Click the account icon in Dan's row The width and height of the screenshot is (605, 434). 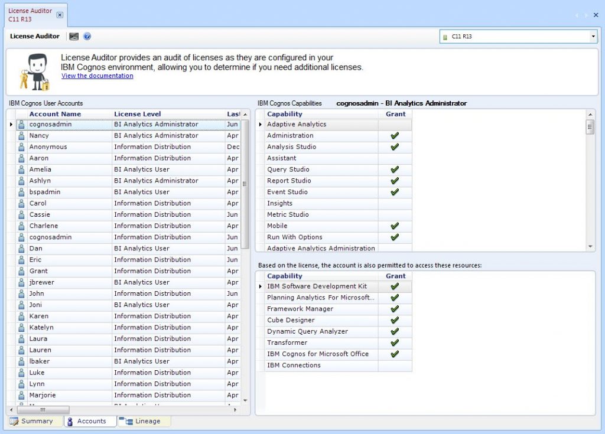point(22,249)
